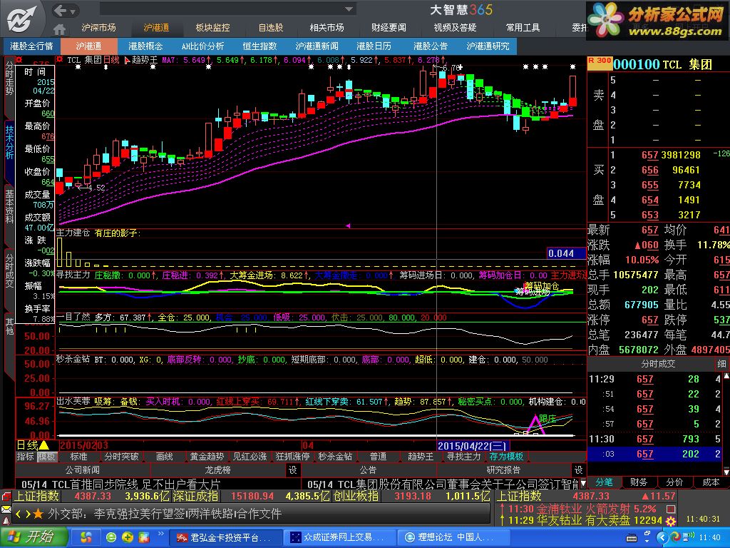Apply the 狂抓涨停 template
The height and width of the screenshot is (548, 730).
[x=293, y=457]
